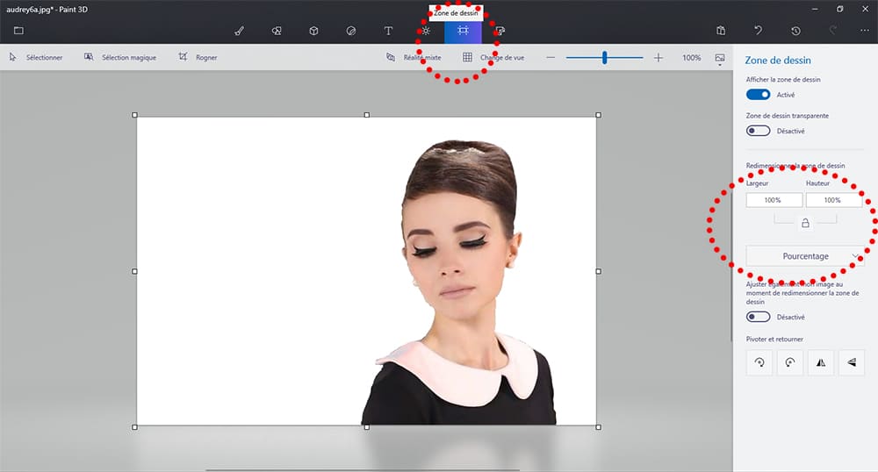Click the Undo arrow icon
Screen dimensions: 878x472
(759, 31)
